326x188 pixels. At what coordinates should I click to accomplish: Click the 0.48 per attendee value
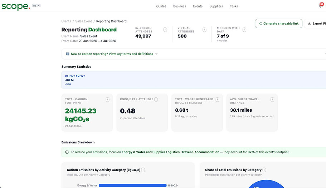click(128, 111)
